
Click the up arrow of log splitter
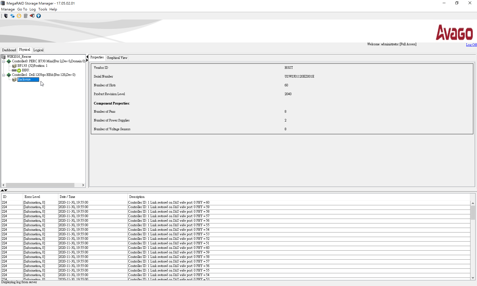pos(2,190)
